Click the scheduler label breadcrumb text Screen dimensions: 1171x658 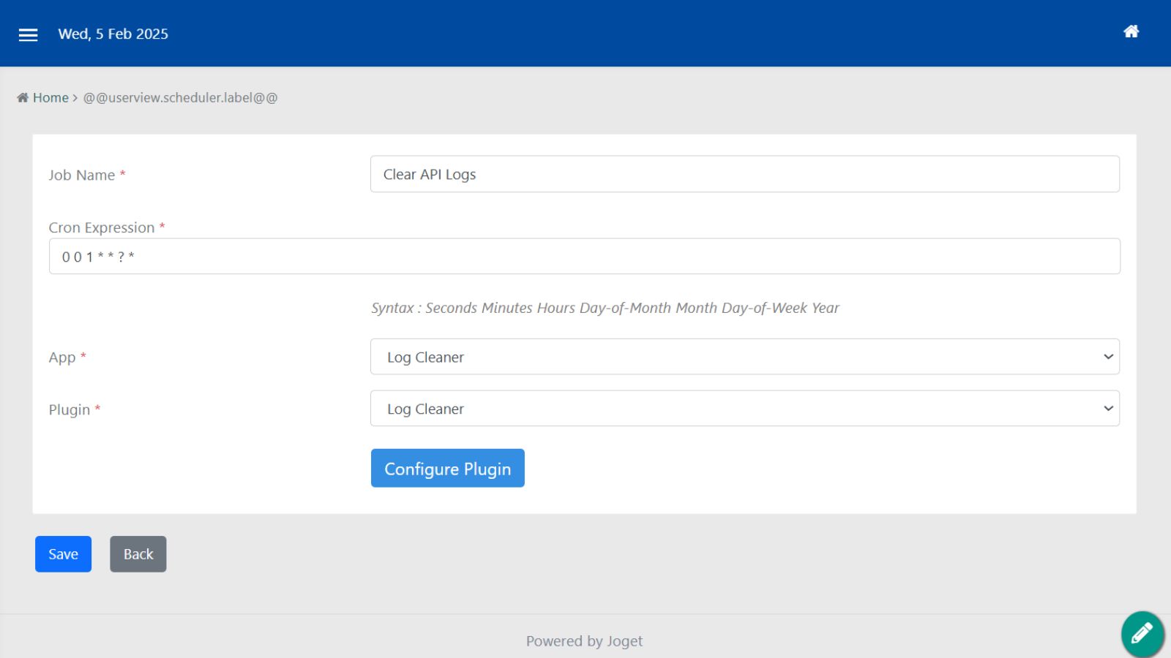click(x=180, y=98)
